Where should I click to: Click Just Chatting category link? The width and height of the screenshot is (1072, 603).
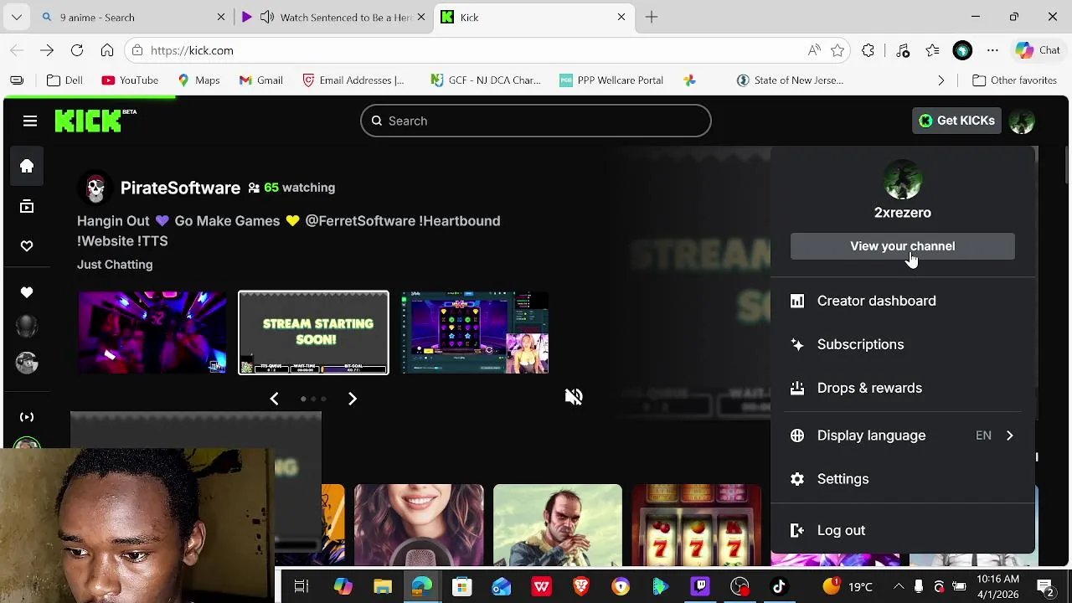coord(115,265)
